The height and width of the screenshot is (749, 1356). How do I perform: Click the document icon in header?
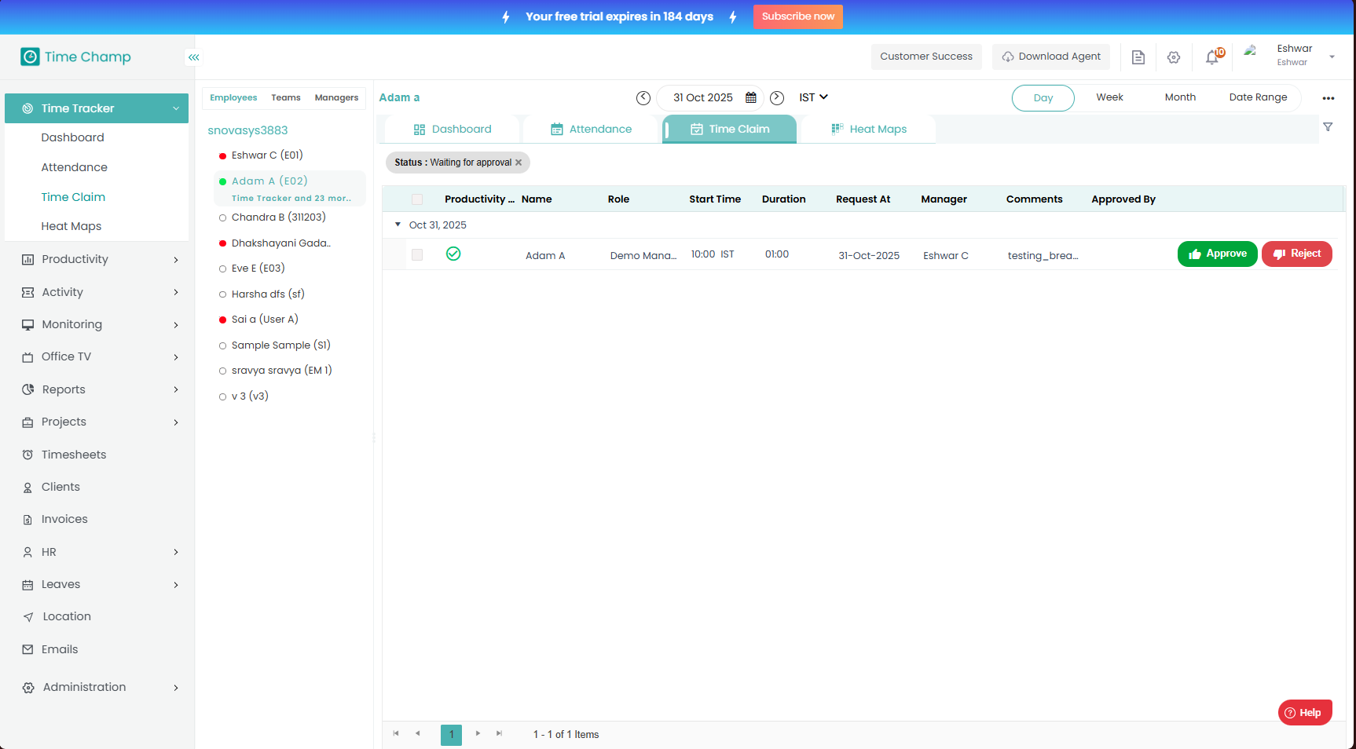coord(1138,57)
